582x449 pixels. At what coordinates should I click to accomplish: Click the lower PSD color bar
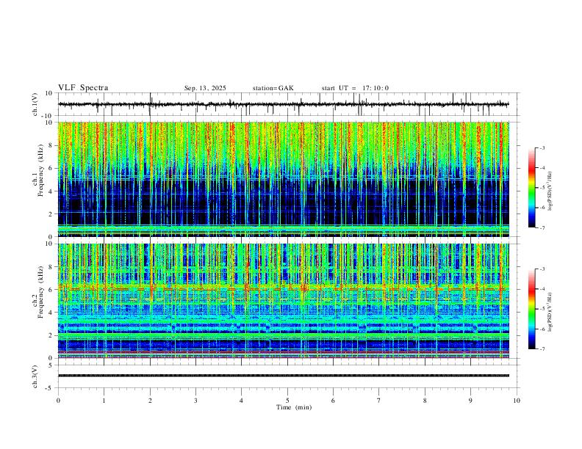(532, 309)
